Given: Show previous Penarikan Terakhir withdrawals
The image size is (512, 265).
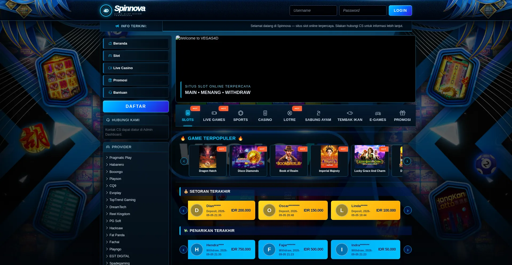Looking at the screenshot, I should pos(183,250).
